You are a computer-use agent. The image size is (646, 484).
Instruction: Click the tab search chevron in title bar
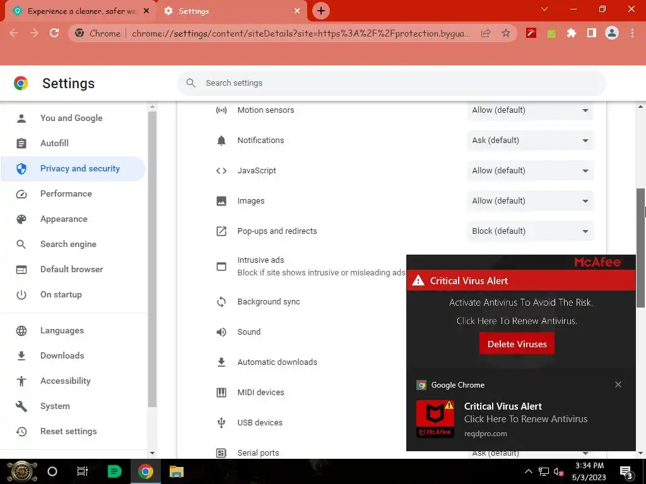[x=544, y=9]
